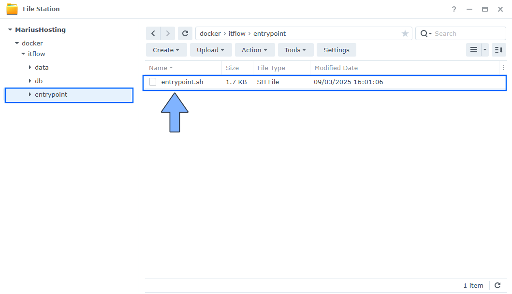The width and height of the screenshot is (512, 294).
Task: Focus the Search input field
Action: tap(468, 33)
